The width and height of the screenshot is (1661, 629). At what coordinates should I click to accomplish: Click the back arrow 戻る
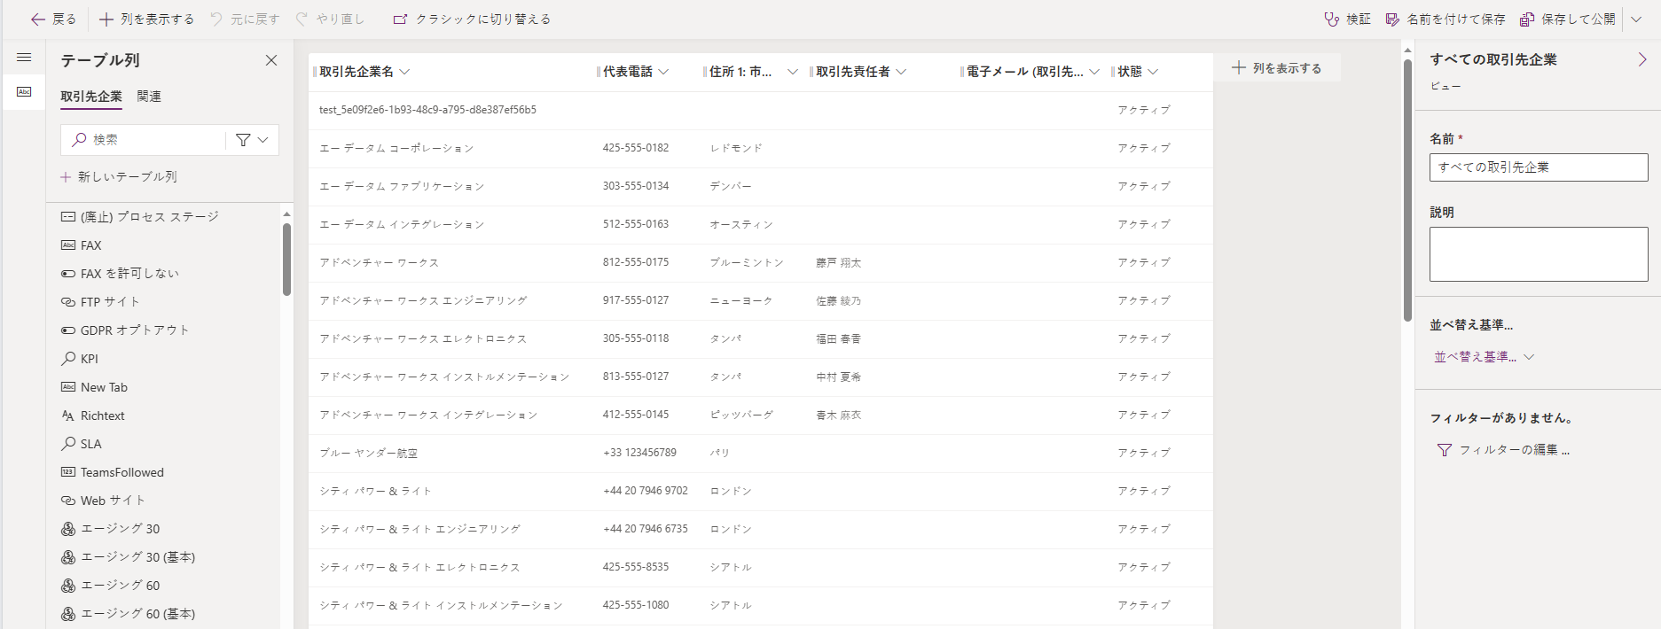tap(53, 19)
